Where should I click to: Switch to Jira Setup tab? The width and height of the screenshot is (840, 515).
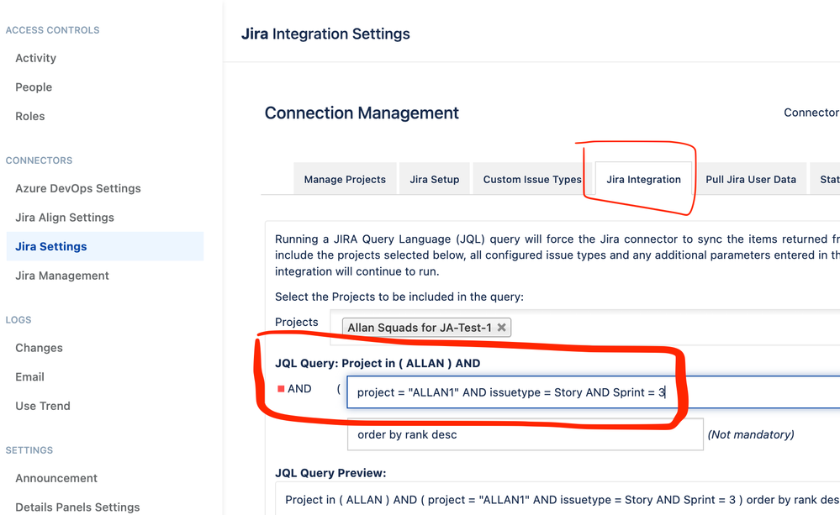435,179
